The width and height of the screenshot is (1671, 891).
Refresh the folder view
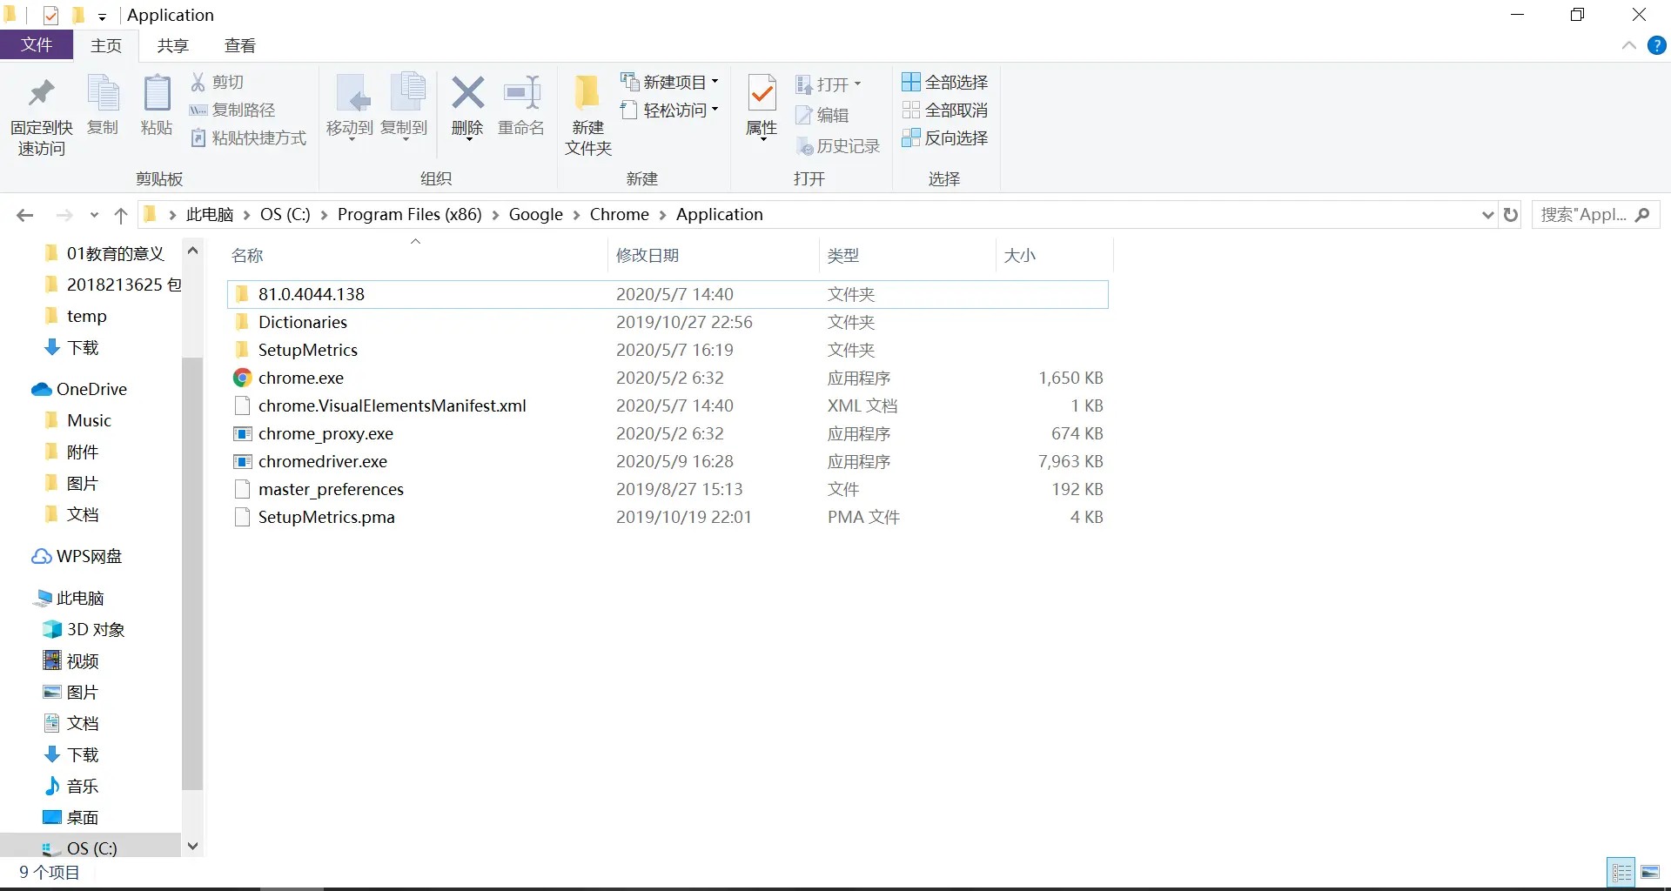pos(1511,215)
